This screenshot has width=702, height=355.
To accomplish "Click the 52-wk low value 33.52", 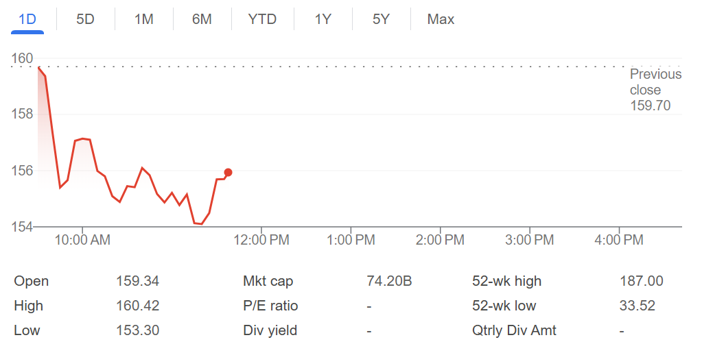I will (x=637, y=306).
